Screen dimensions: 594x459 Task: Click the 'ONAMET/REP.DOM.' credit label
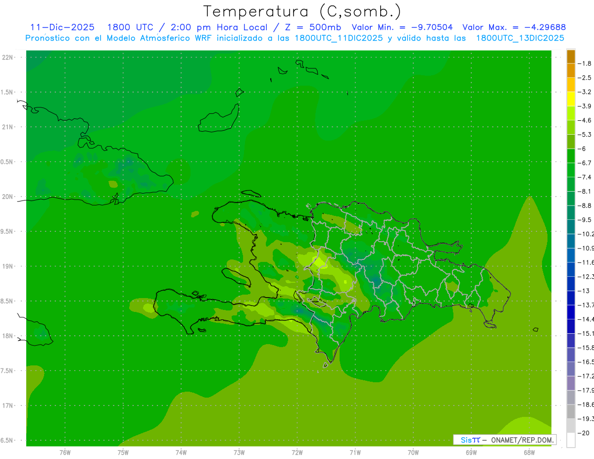pyautogui.click(x=522, y=440)
